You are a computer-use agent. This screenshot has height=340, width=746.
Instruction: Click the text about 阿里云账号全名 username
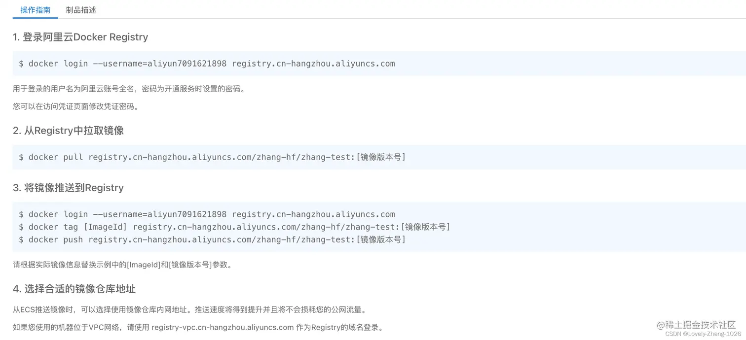tap(129, 89)
